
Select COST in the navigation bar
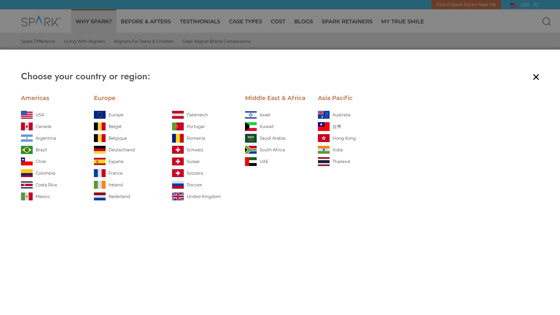[278, 22]
